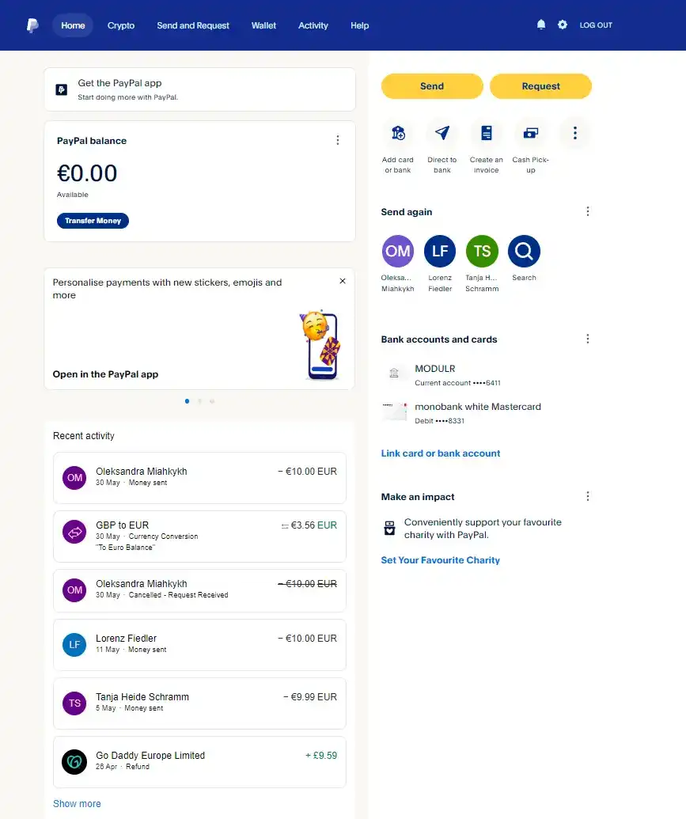This screenshot has width=686, height=819.
Task: Click the Create an invoice icon
Action: coord(487,133)
